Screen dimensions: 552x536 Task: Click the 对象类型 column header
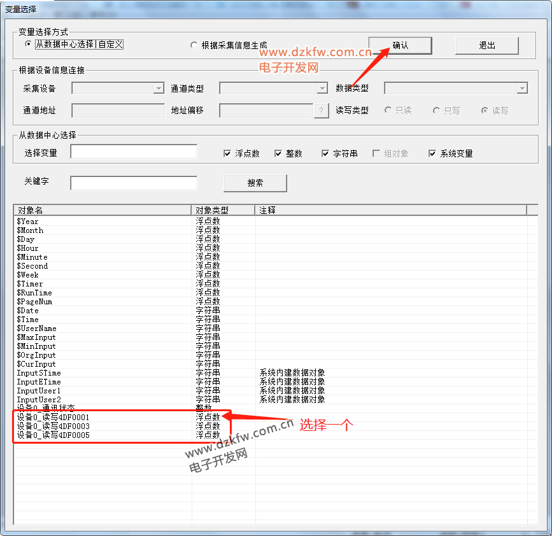click(223, 210)
